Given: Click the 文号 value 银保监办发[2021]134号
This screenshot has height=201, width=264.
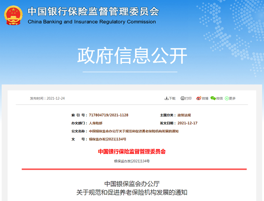Looking at the screenshot, I should tap(107, 139).
